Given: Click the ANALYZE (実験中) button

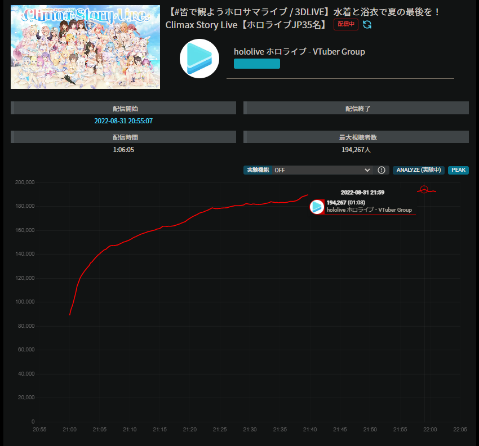Looking at the screenshot, I should [x=419, y=170].
